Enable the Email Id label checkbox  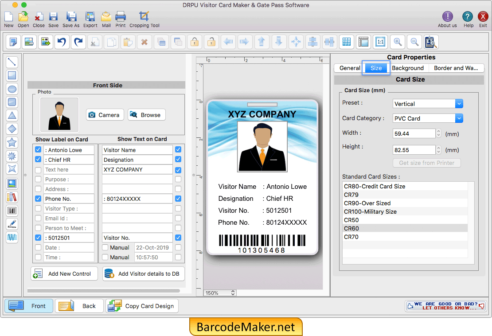[38, 218]
